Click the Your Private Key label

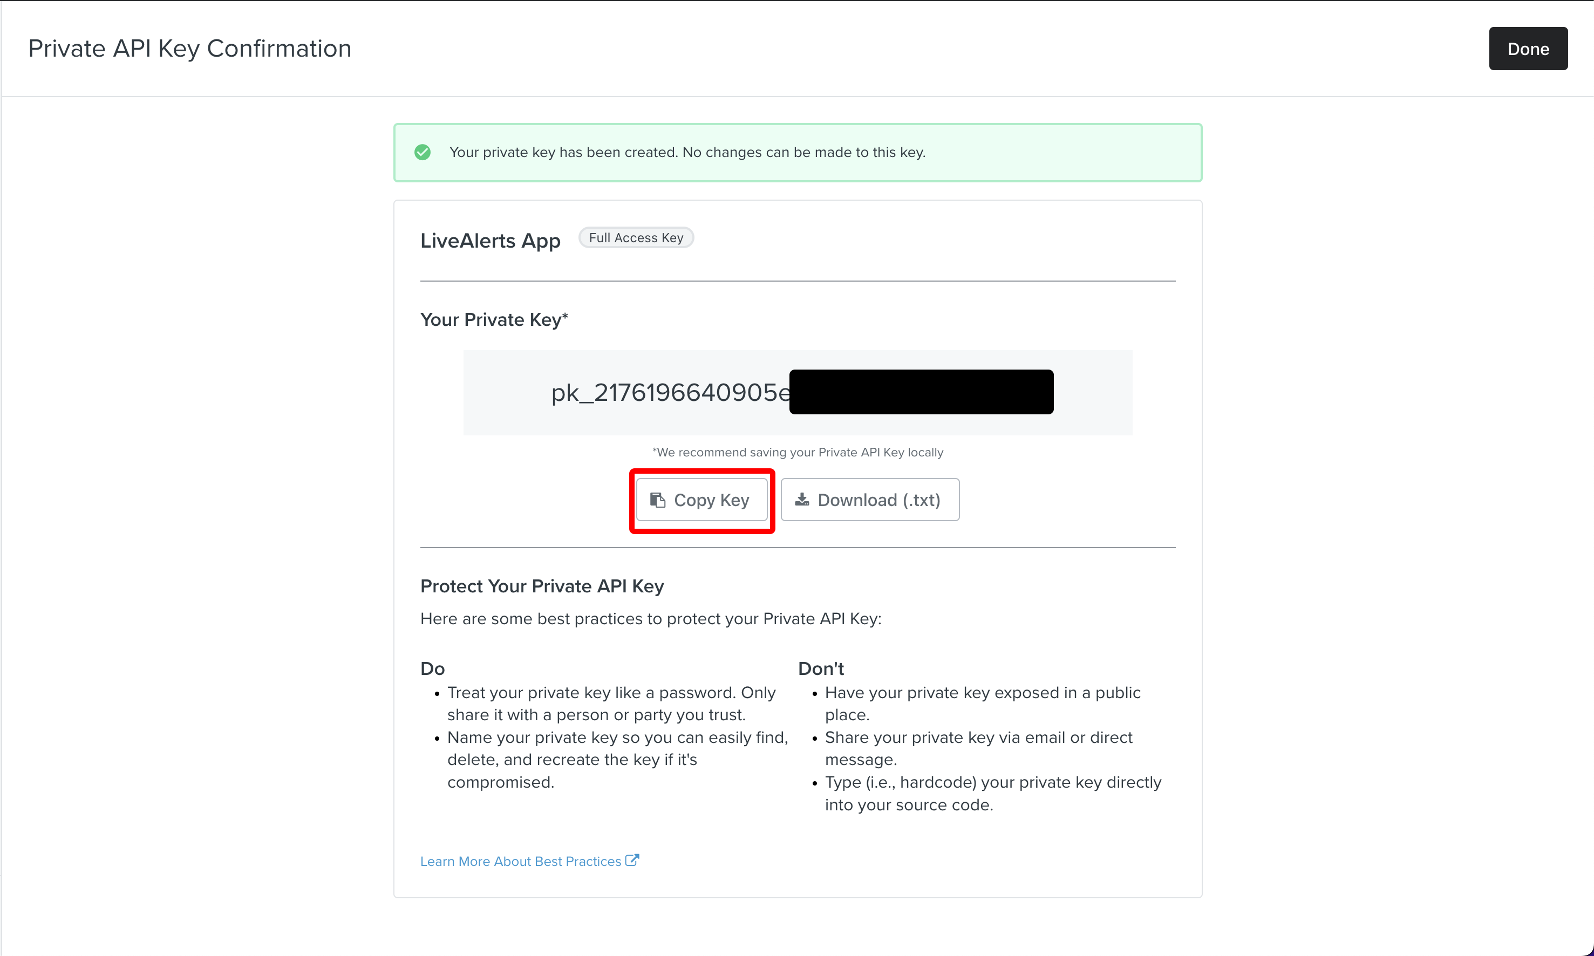[x=494, y=319]
